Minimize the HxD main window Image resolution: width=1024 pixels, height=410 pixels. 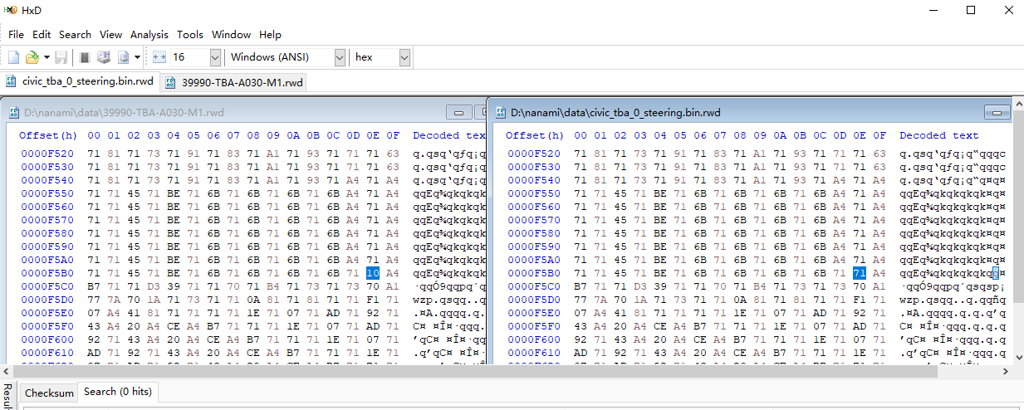tap(933, 11)
